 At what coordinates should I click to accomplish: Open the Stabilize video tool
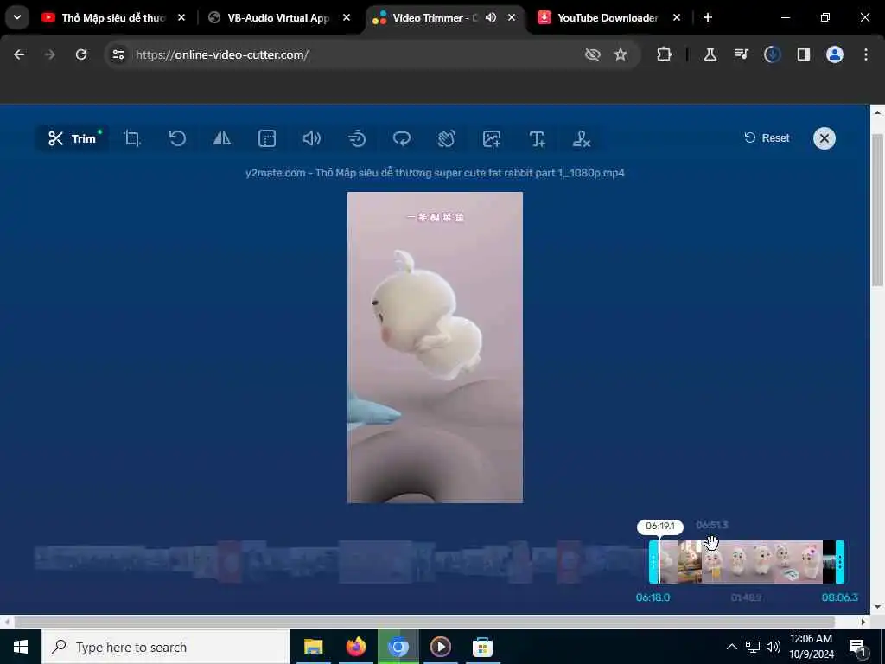(447, 138)
